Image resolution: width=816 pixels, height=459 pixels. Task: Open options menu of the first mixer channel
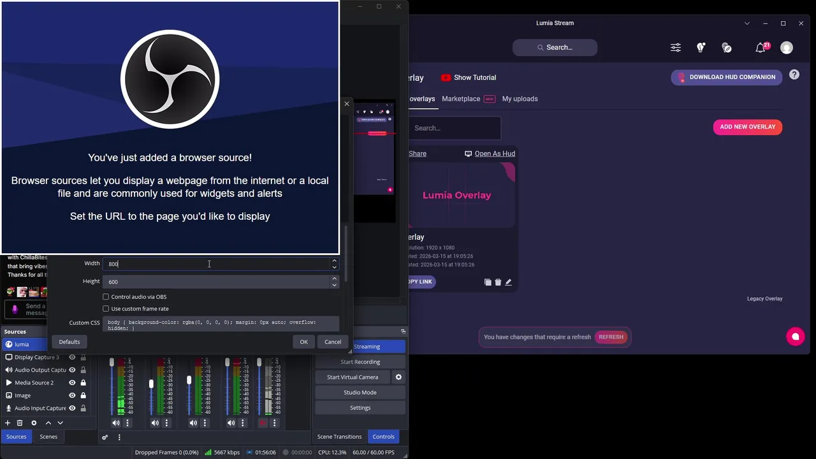pos(127,423)
